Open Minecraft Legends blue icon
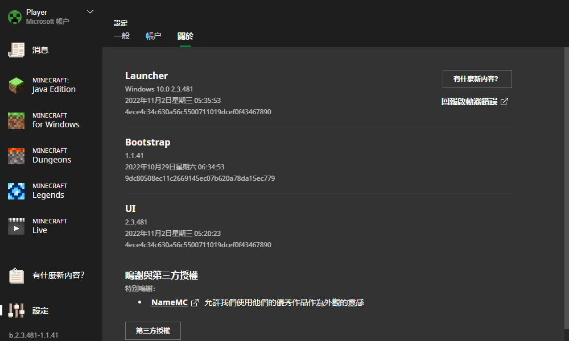Viewport: 569px width, 341px height. pos(17,191)
